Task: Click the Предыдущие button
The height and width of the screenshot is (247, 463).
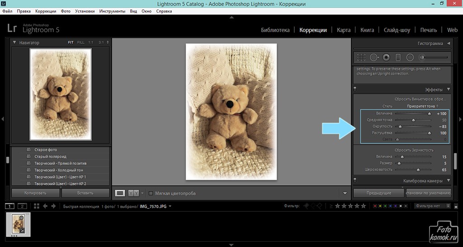Action: pyautogui.click(x=378, y=193)
